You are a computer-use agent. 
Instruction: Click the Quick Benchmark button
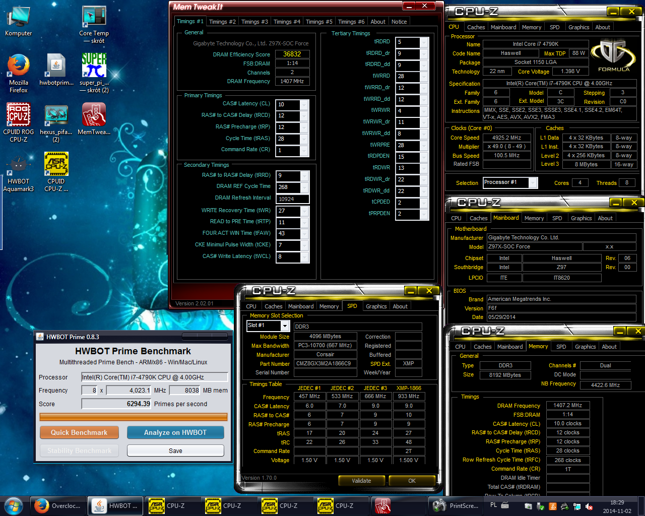tap(79, 432)
